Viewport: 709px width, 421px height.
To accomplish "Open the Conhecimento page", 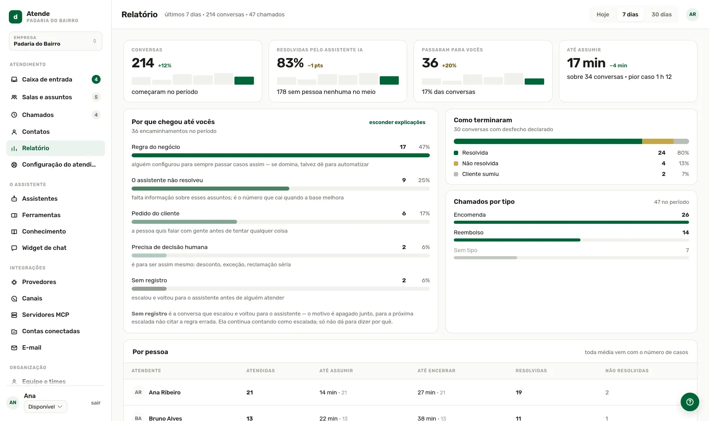I will click(x=55, y=231).
